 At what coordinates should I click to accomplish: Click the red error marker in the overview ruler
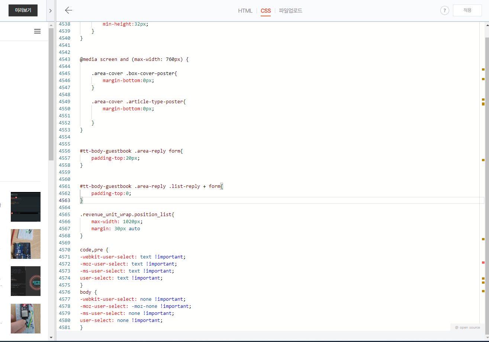[483, 263]
